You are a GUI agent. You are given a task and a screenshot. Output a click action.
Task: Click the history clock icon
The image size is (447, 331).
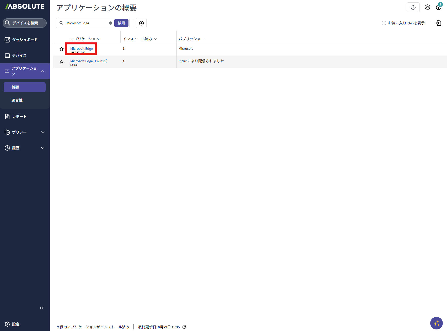pyautogui.click(x=7, y=148)
